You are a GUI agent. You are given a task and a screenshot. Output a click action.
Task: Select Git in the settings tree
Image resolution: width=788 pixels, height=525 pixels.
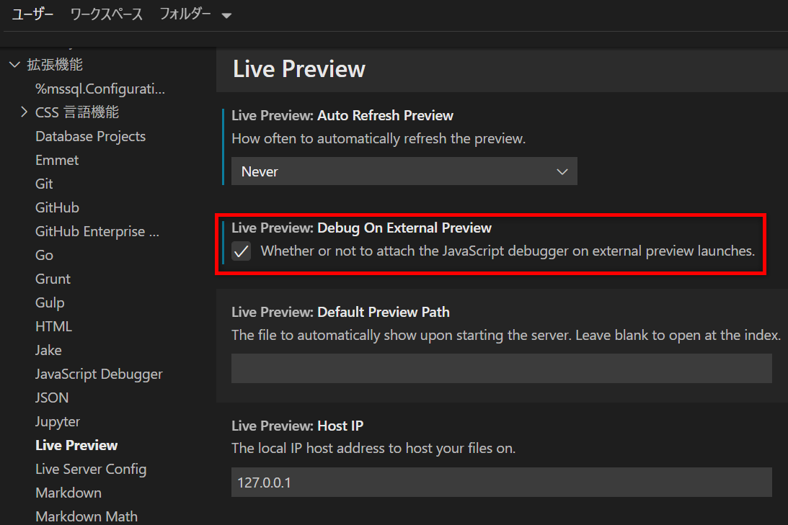(x=44, y=184)
